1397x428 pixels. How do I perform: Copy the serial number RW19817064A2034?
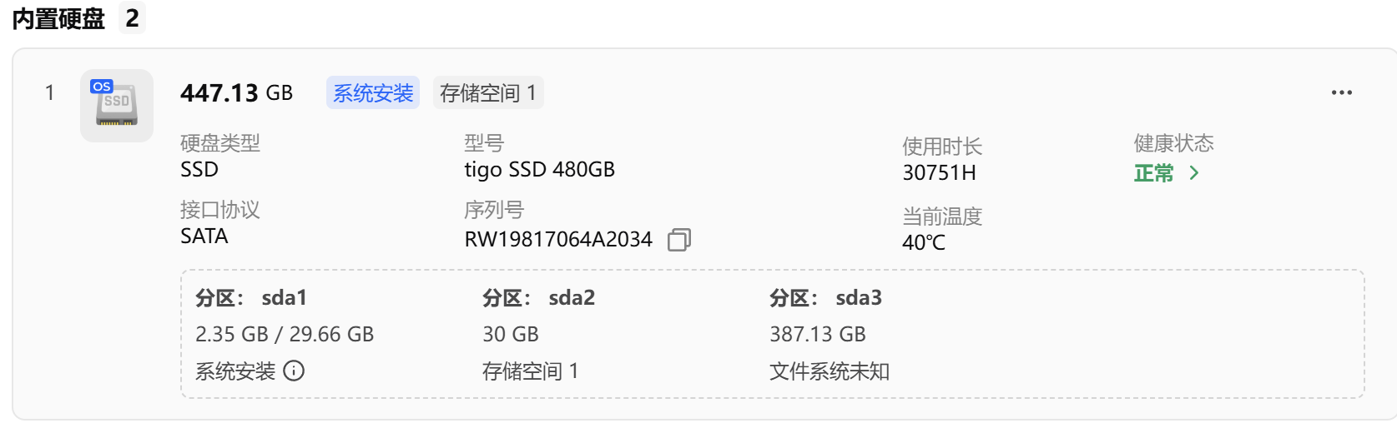(678, 240)
